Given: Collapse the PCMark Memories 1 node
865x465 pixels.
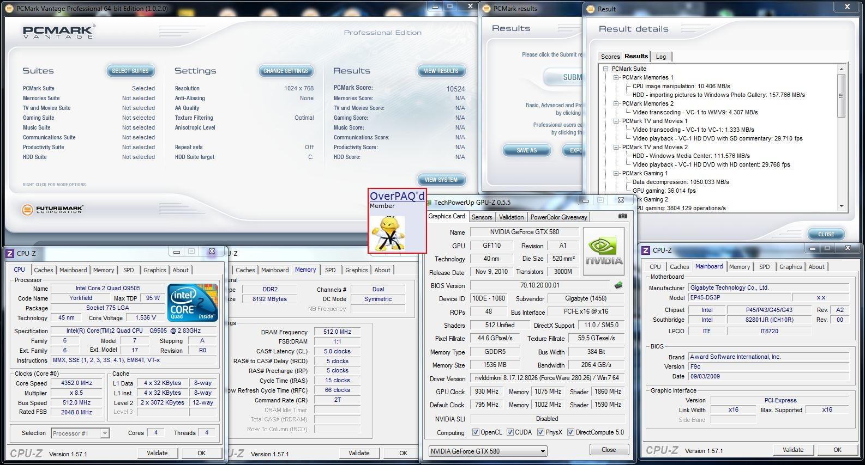Looking at the screenshot, I should 616,78.
